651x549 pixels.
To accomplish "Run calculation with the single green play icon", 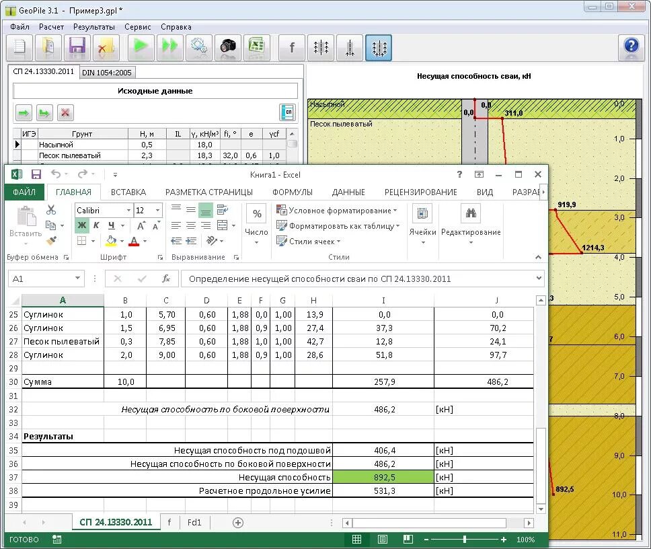I will 141,47.
